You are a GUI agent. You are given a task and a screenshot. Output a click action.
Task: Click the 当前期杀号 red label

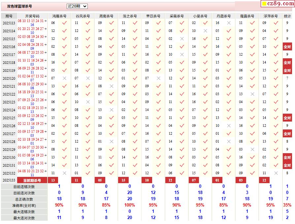[32, 181]
